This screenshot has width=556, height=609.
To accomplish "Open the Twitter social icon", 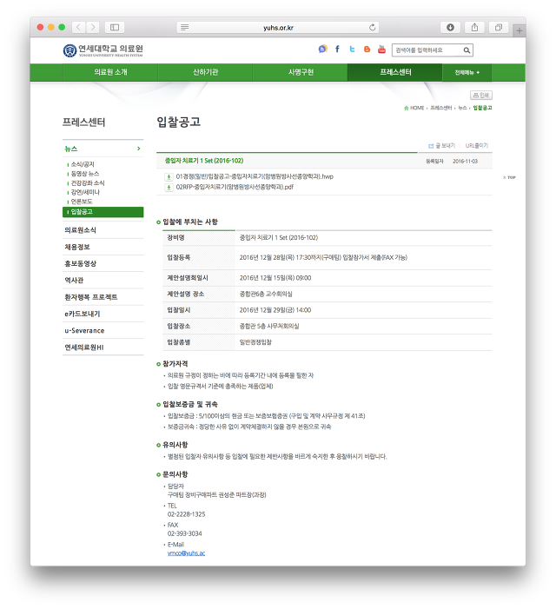I will point(352,49).
